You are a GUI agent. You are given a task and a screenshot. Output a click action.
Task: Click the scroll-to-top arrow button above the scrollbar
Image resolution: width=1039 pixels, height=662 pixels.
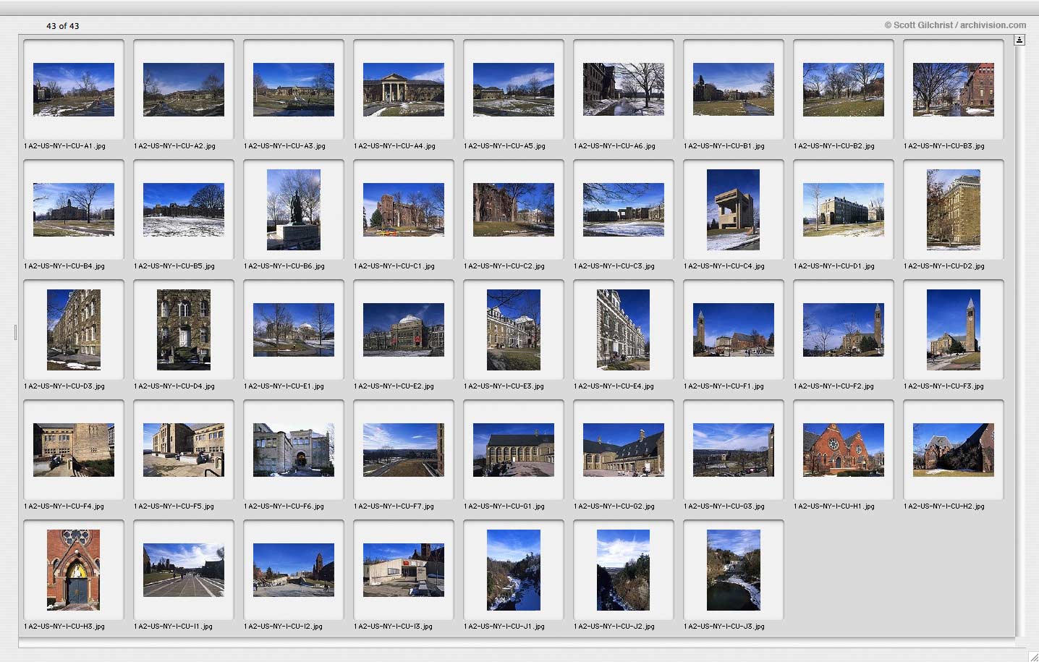[x=1019, y=41]
